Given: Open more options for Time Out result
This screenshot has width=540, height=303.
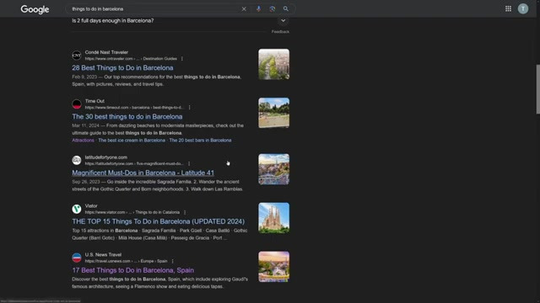Looking at the screenshot, I should [189, 108].
